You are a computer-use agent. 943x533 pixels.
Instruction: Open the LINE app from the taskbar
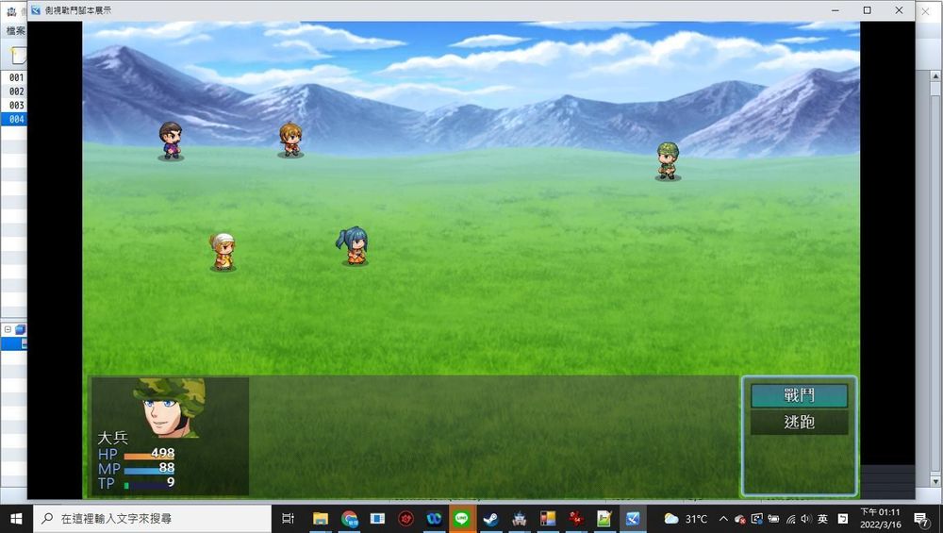[462, 519]
